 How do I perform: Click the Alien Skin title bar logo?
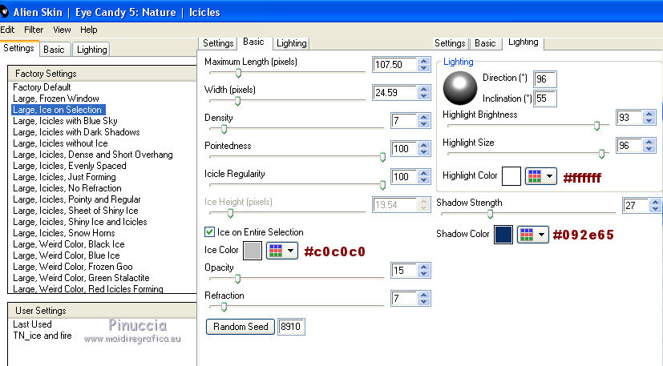[x=4, y=11]
